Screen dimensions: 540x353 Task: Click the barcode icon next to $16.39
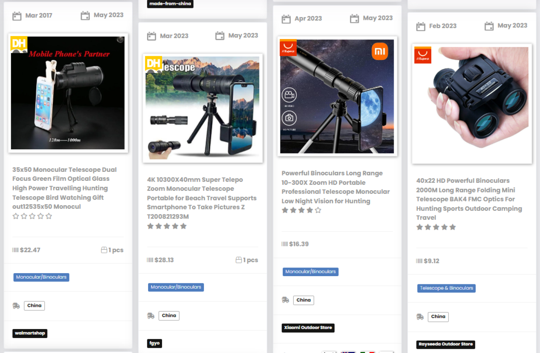coord(285,244)
